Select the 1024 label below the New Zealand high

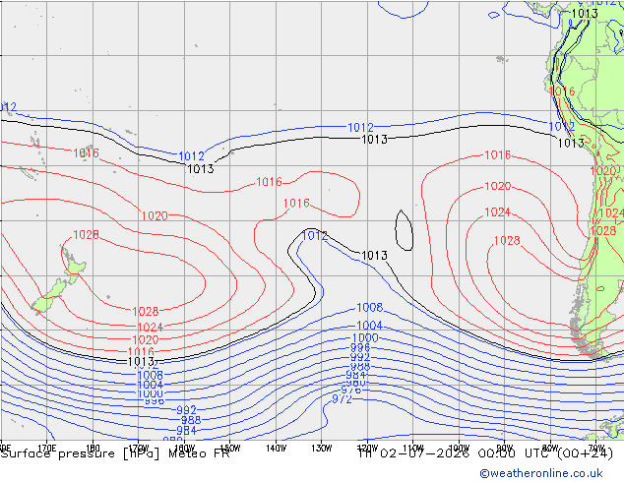click(x=150, y=328)
